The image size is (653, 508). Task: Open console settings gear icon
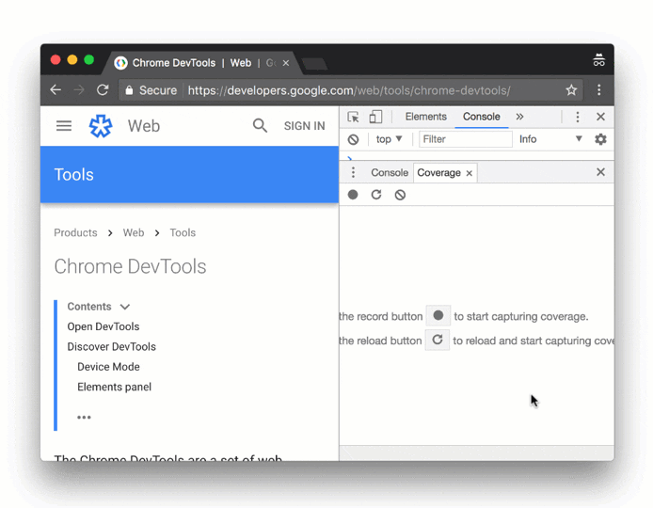pos(600,139)
